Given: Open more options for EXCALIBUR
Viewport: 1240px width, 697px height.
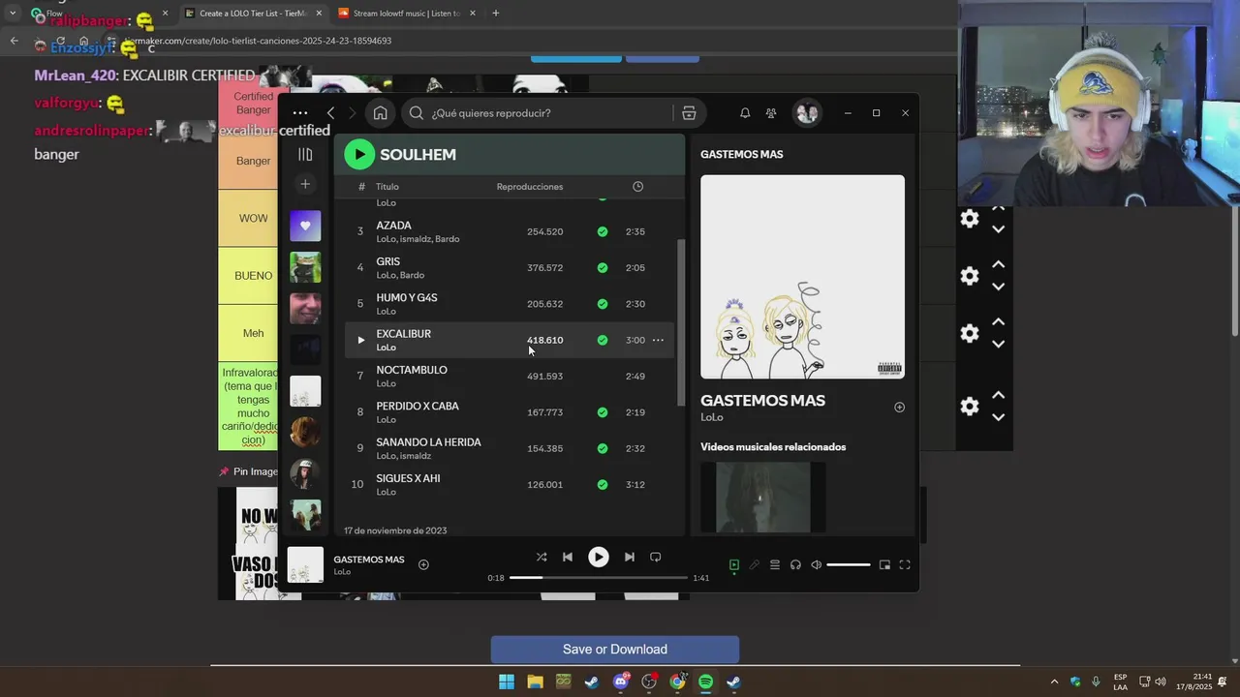Looking at the screenshot, I should 658,340.
